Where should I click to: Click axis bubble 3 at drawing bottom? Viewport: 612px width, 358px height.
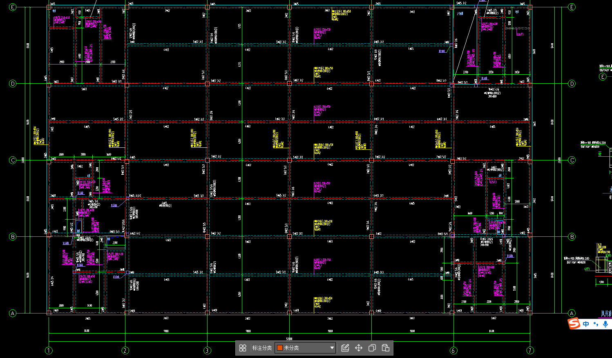208,350
